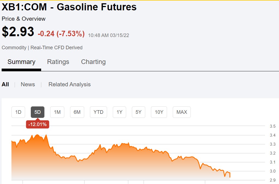The height and width of the screenshot is (184, 279).
Task: Select the 1D chart range button
Action: click(18, 112)
